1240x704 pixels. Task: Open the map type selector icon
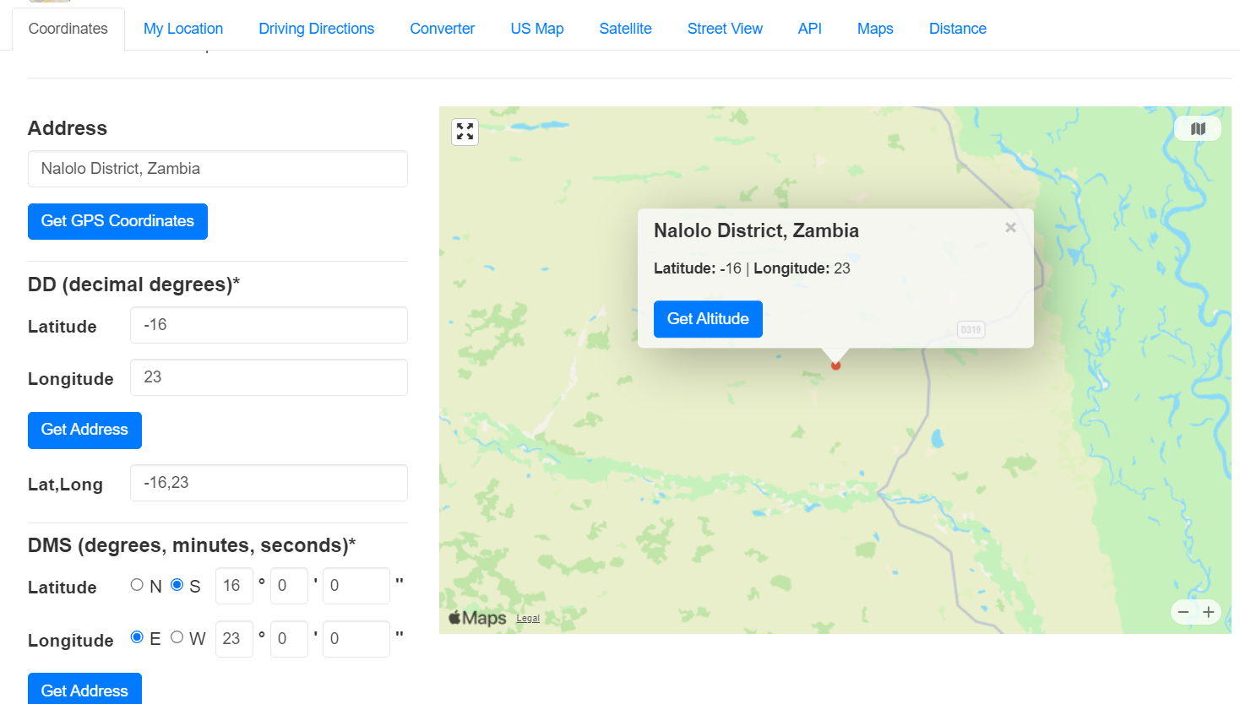point(1197,129)
